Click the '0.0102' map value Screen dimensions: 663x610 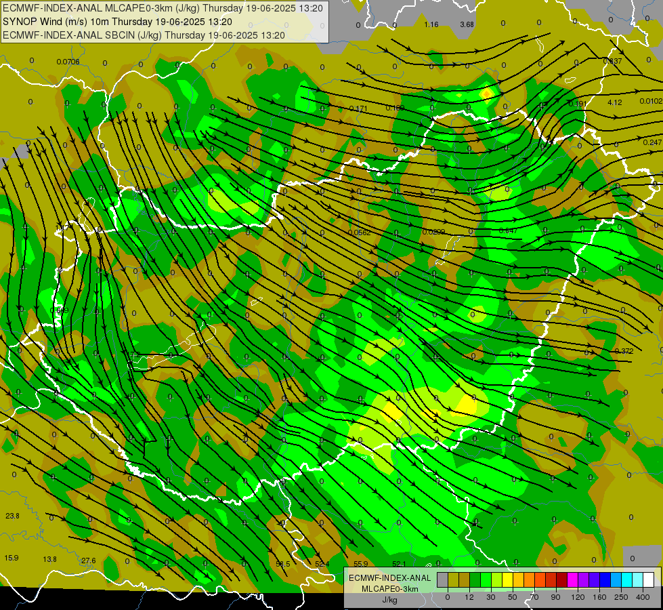[651, 101]
